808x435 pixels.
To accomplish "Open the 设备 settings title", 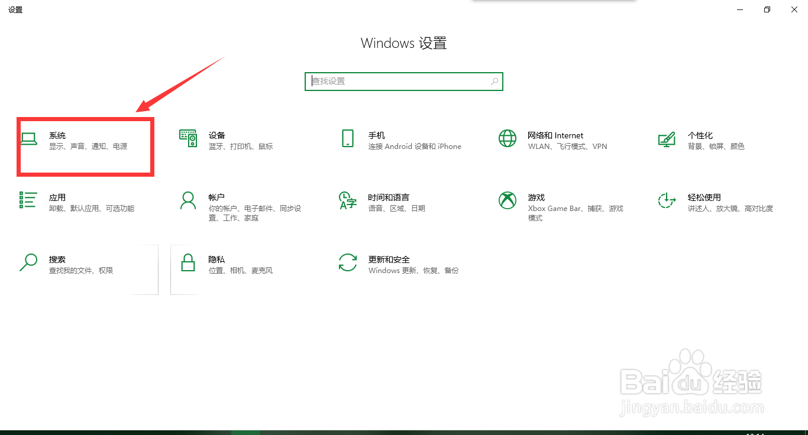I will pyautogui.click(x=217, y=135).
